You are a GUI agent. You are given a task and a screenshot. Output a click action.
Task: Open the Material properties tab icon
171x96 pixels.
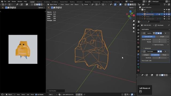(138, 70)
